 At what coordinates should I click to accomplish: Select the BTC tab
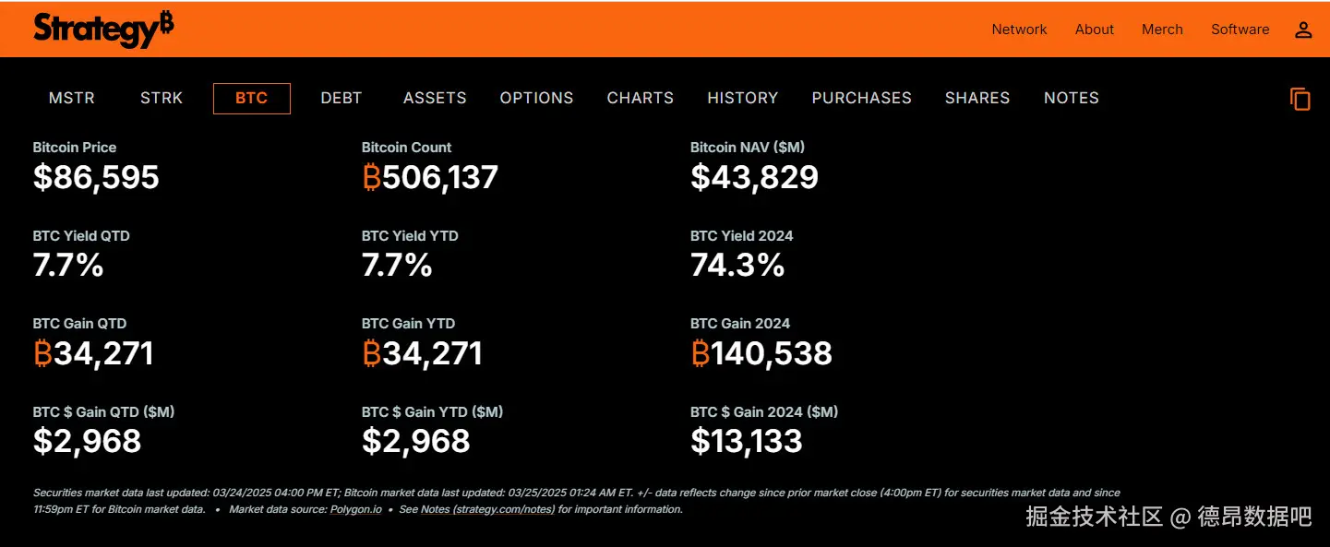(251, 98)
